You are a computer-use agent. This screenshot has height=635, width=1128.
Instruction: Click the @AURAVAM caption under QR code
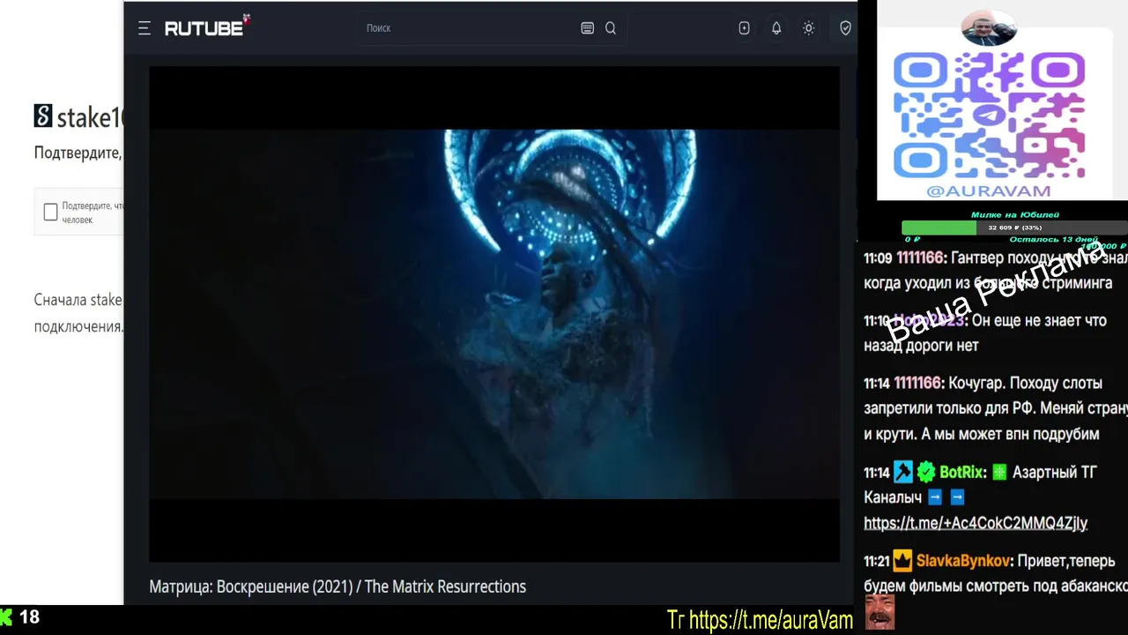tap(989, 190)
